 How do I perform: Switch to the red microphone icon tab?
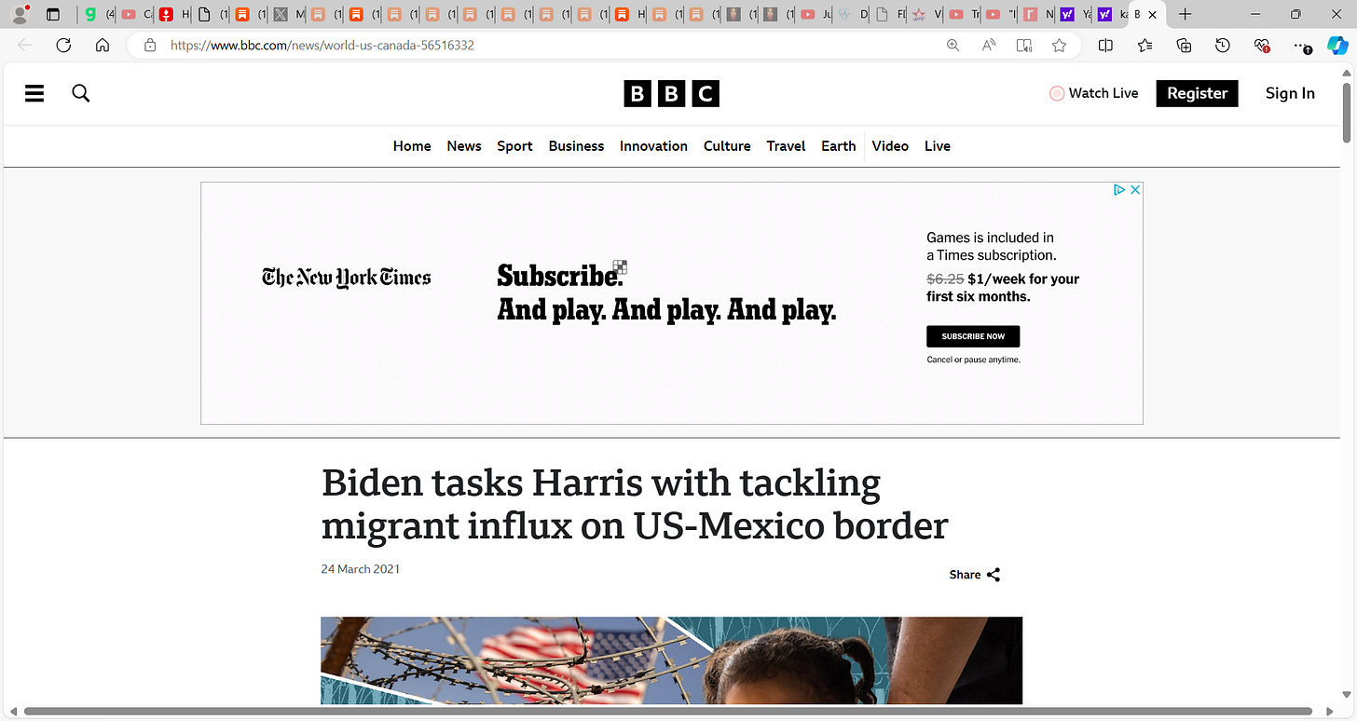coord(173,14)
